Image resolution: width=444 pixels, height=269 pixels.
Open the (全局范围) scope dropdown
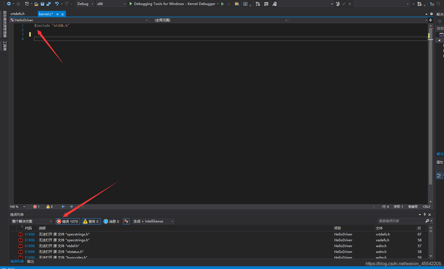[x=218, y=20]
